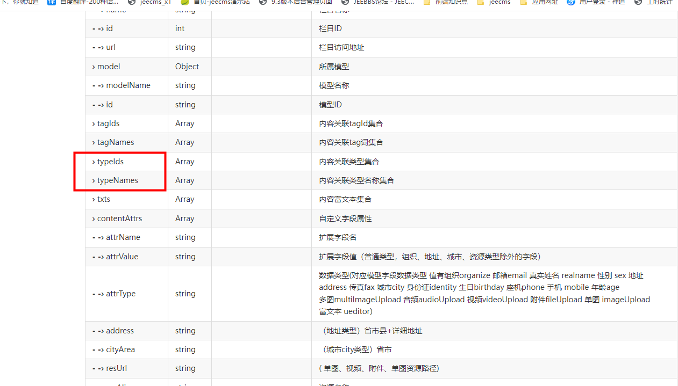Click the Array type in the tagIds row

185,123
